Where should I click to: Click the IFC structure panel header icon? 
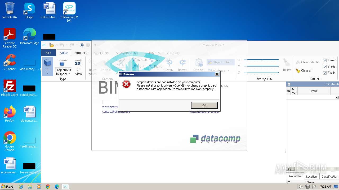pyautogui.click(x=289, y=84)
